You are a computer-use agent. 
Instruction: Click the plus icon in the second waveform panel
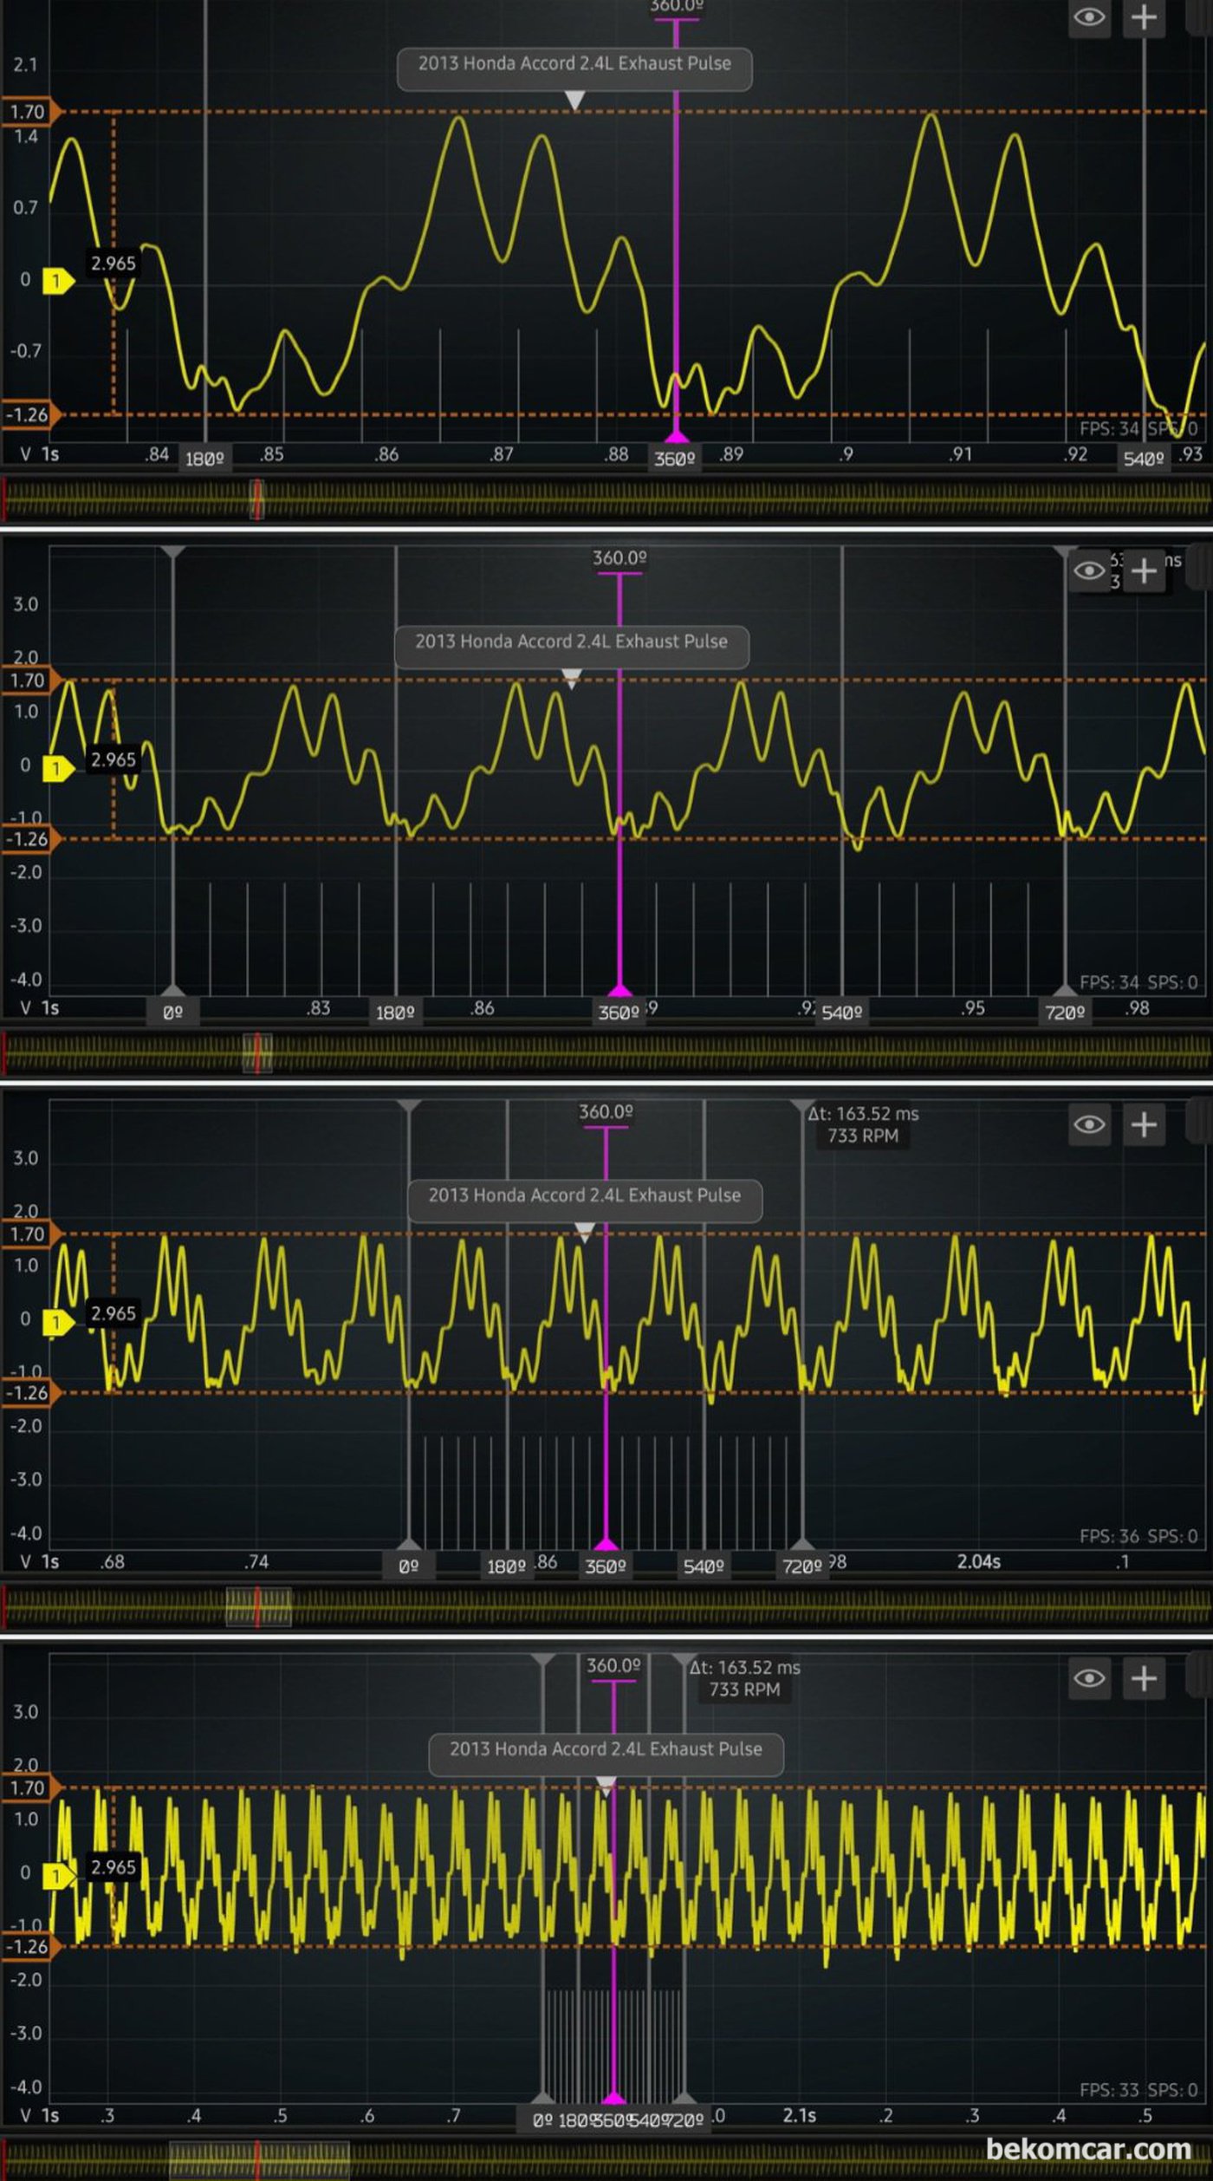[1144, 570]
